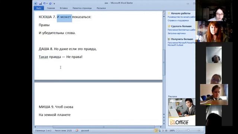Click the Загрузка картинок link
This screenshot has height=134, width=238.
click(177, 33)
